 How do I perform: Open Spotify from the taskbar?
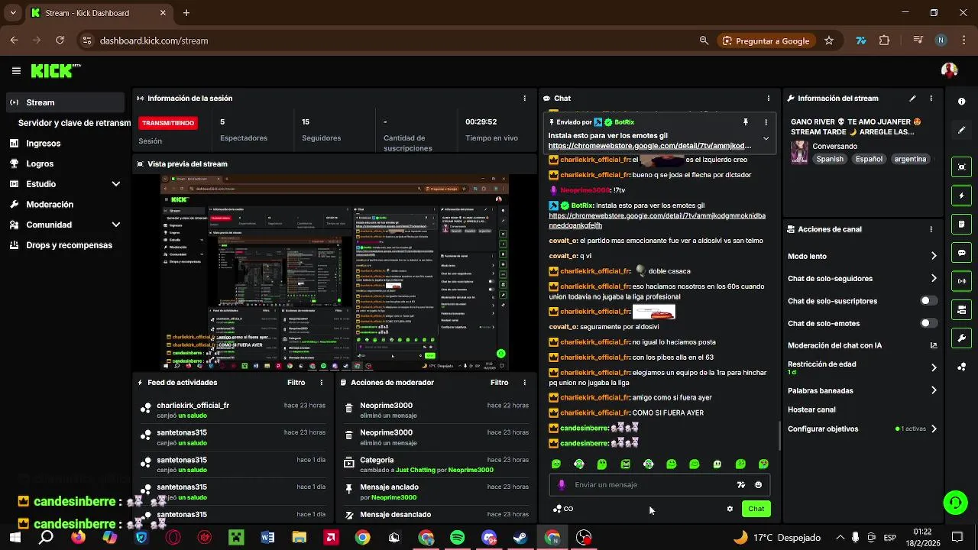tap(457, 538)
